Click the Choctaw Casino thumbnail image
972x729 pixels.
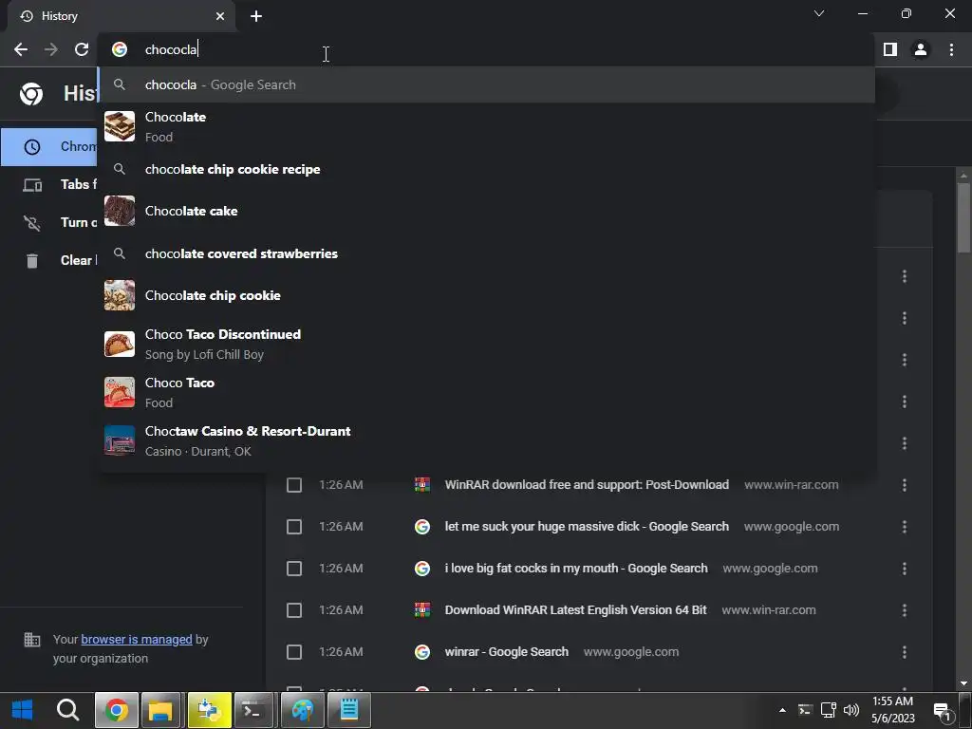coord(119,440)
